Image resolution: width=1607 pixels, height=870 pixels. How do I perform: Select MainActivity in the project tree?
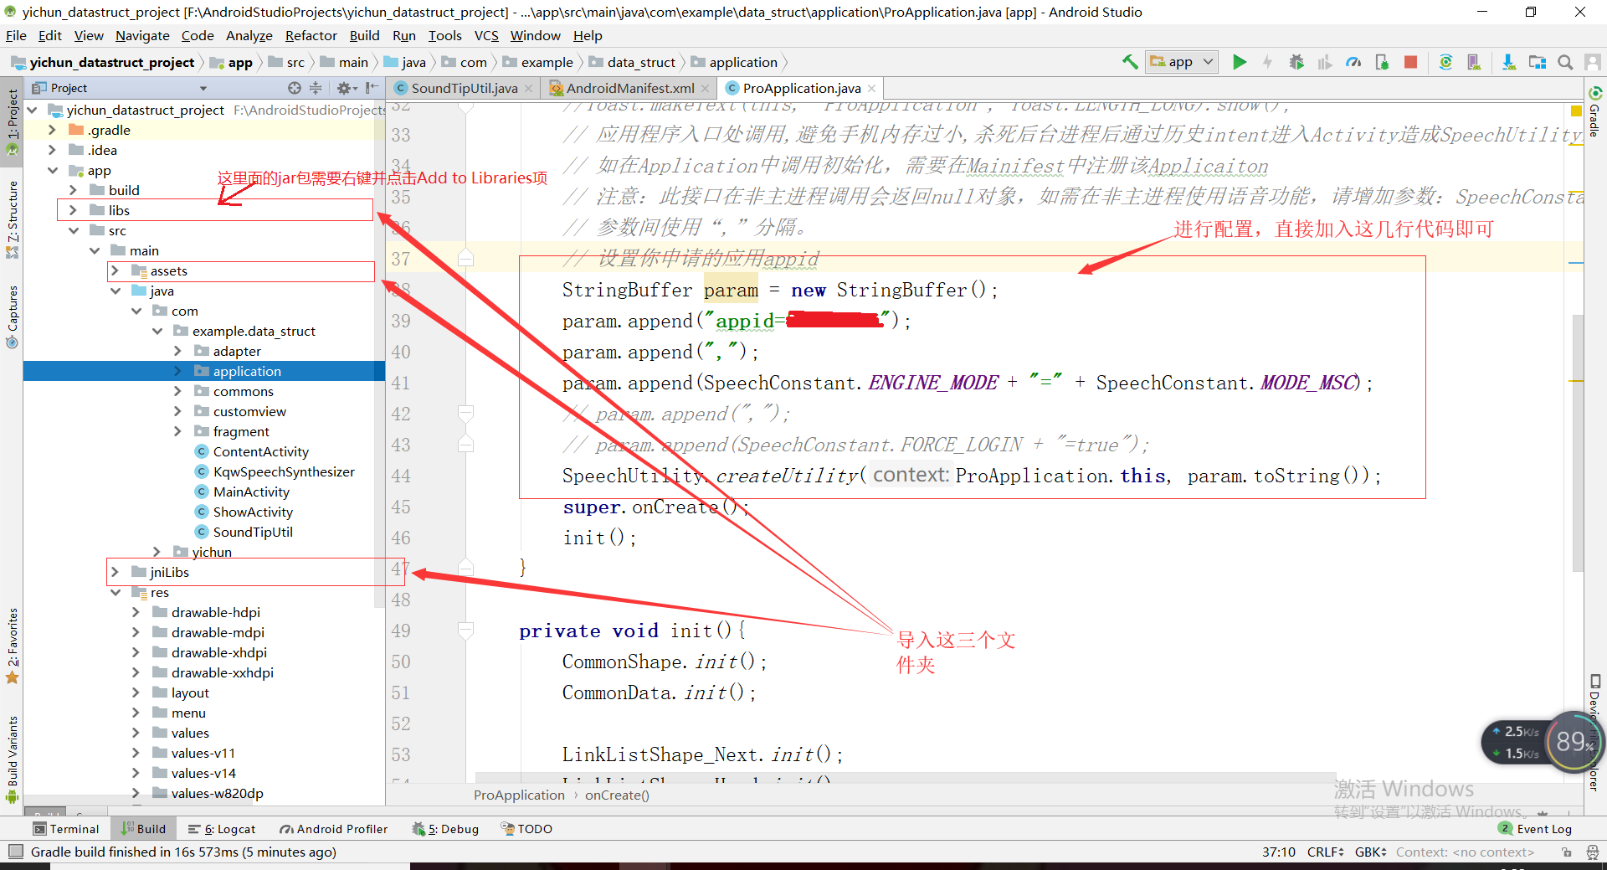(x=251, y=492)
